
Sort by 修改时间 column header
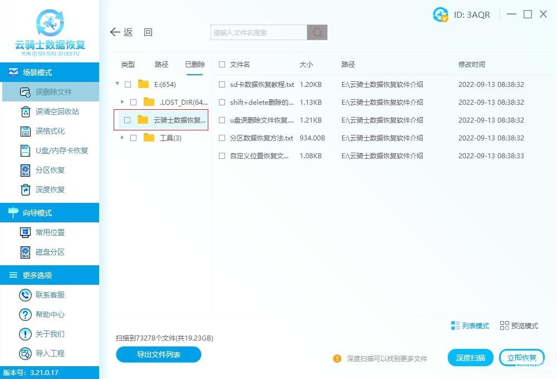(x=471, y=64)
